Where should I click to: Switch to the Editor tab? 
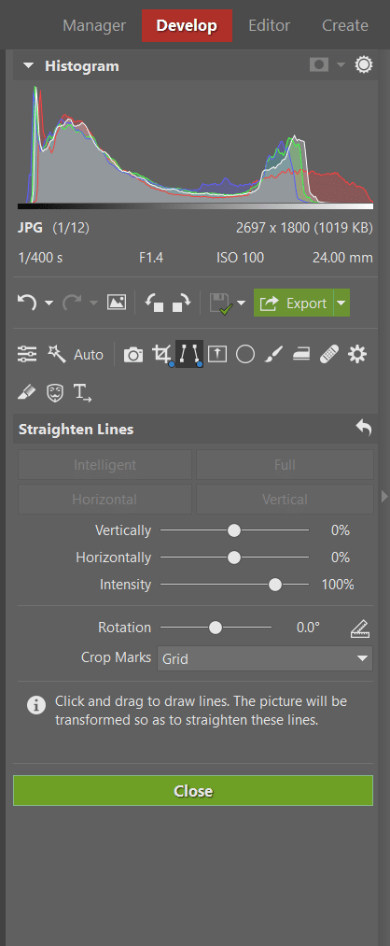click(x=269, y=25)
